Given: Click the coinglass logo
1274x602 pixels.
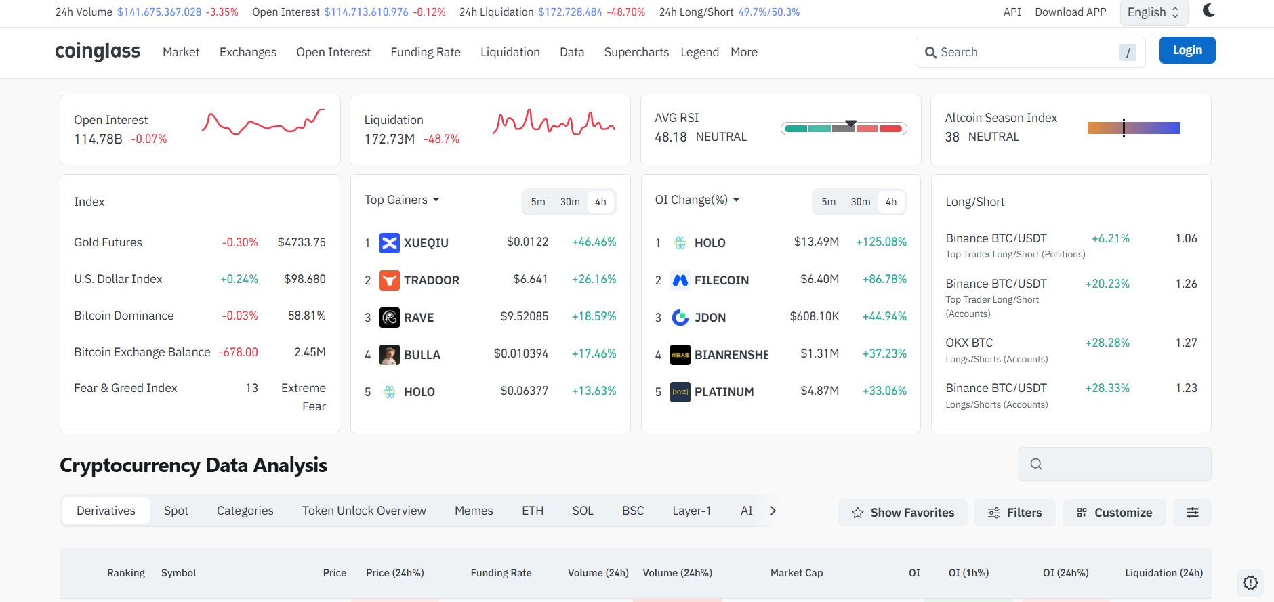Looking at the screenshot, I should [98, 51].
